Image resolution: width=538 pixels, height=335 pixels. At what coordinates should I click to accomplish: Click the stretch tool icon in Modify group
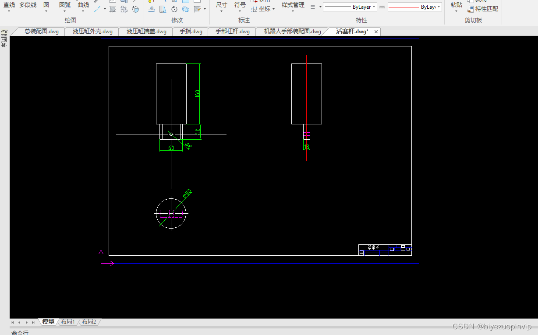[163, 9]
